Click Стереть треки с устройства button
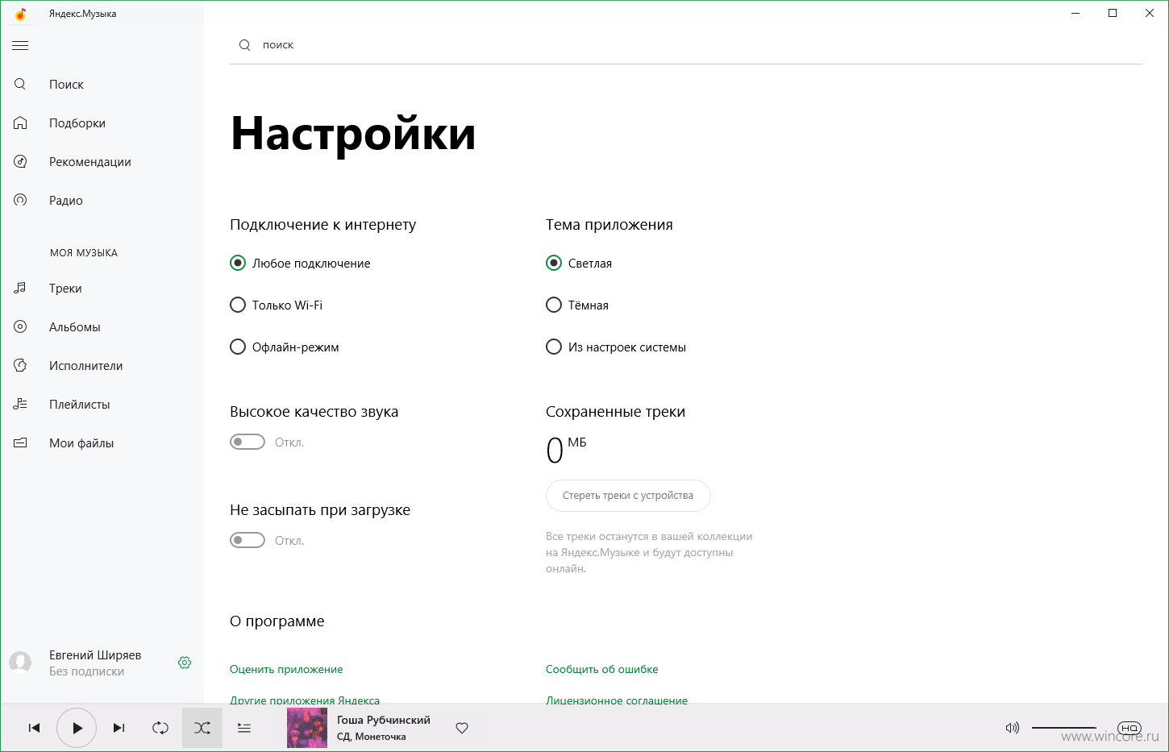 tap(628, 496)
